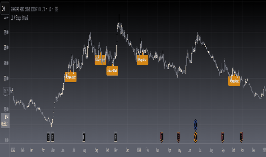Screen dimensions: 266x157
Task: Click the N-Shape Attack label in September 2022
Action: (x=100, y=60)
